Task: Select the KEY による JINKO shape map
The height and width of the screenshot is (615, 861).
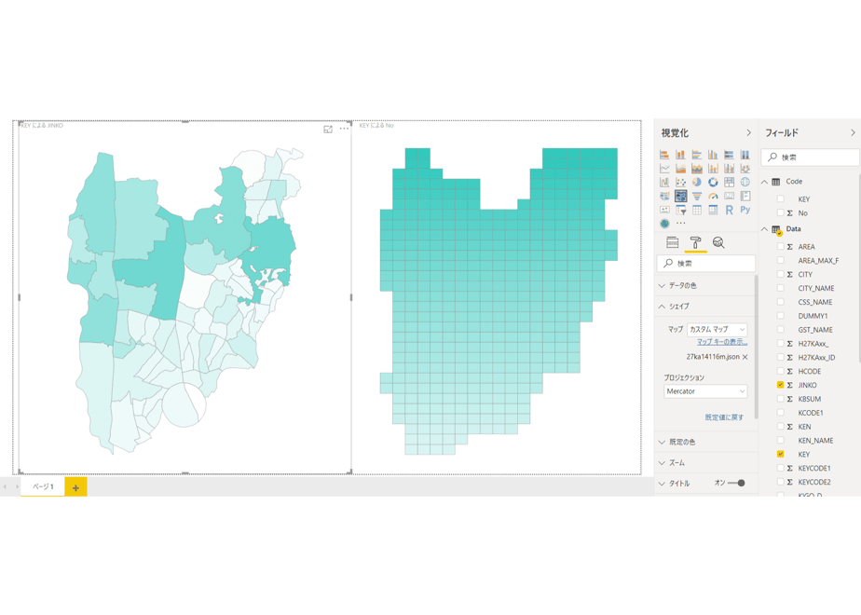Action: pyautogui.click(x=185, y=299)
